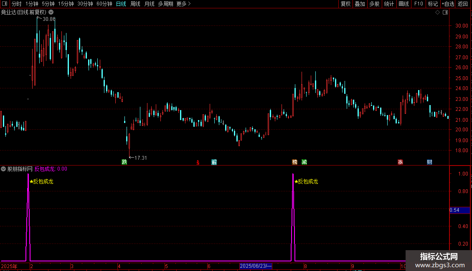Select the 5分钟 period tab
This screenshot has height=271, width=472.
pyautogui.click(x=48, y=4)
